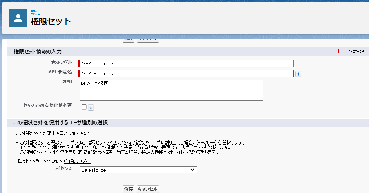Click the 権限セット user icon in header

(18, 18)
